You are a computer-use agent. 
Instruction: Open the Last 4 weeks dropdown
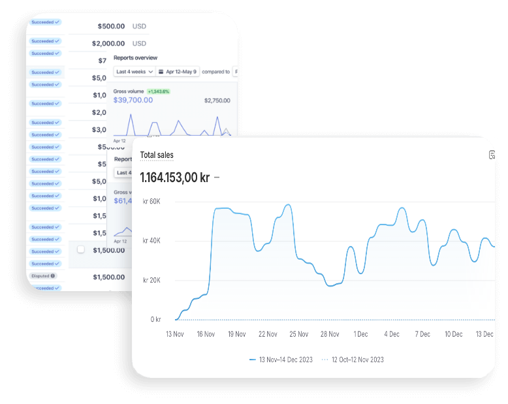point(135,72)
